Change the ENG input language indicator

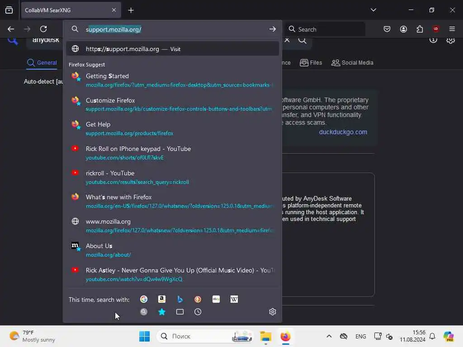[360, 336]
